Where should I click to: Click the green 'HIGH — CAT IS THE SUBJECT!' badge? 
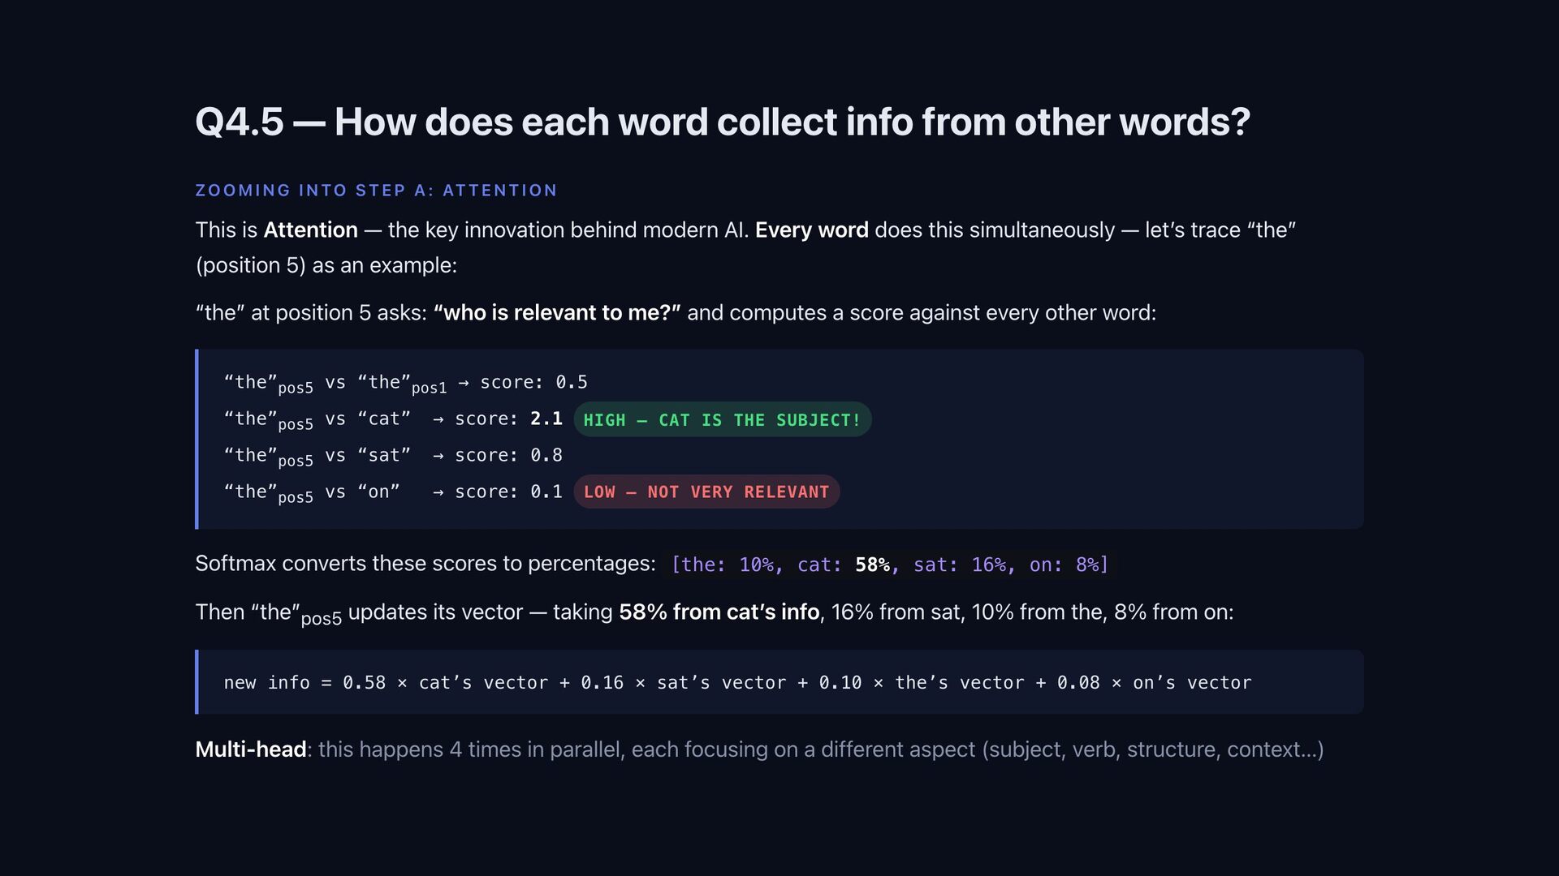722,419
